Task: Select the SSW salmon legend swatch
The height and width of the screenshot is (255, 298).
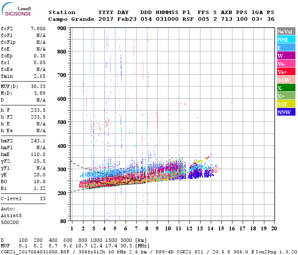Action: (x=286, y=80)
